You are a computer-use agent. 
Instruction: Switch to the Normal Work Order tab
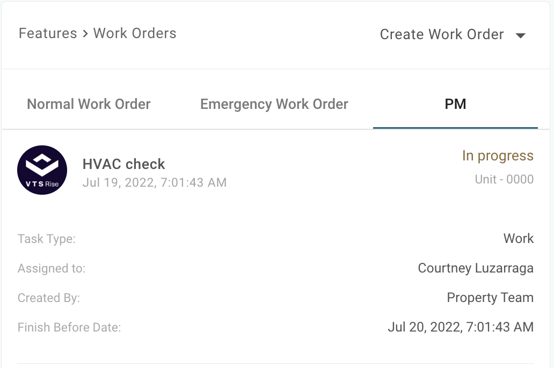[89, 104]
